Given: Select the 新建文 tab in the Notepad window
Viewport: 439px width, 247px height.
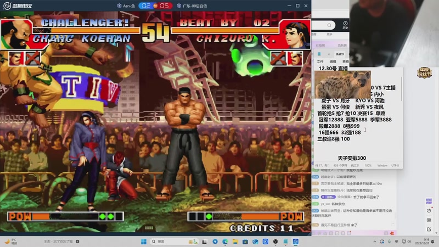Looking at the screenshot, I should (340, 54).
